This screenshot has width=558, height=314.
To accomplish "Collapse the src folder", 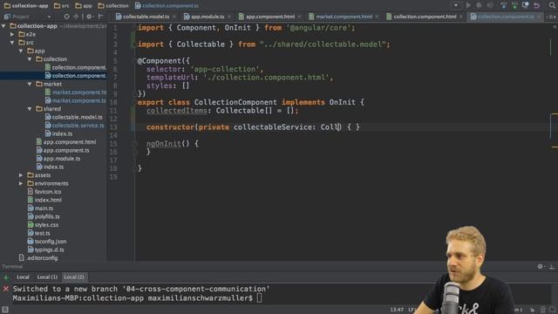I will click(x=12, y=43).
